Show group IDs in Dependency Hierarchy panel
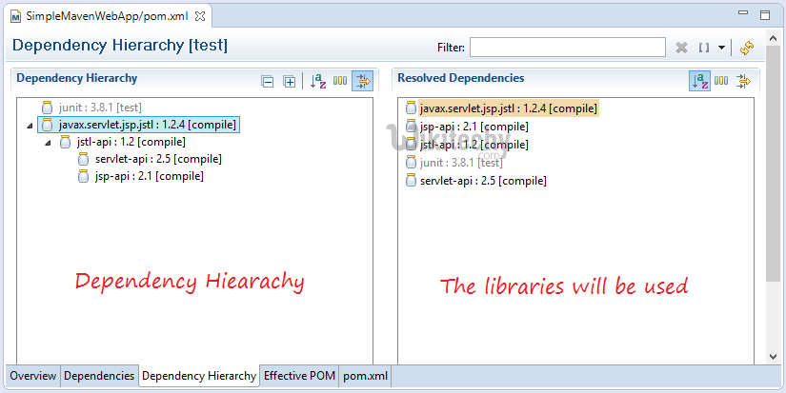 pos(340,82)
